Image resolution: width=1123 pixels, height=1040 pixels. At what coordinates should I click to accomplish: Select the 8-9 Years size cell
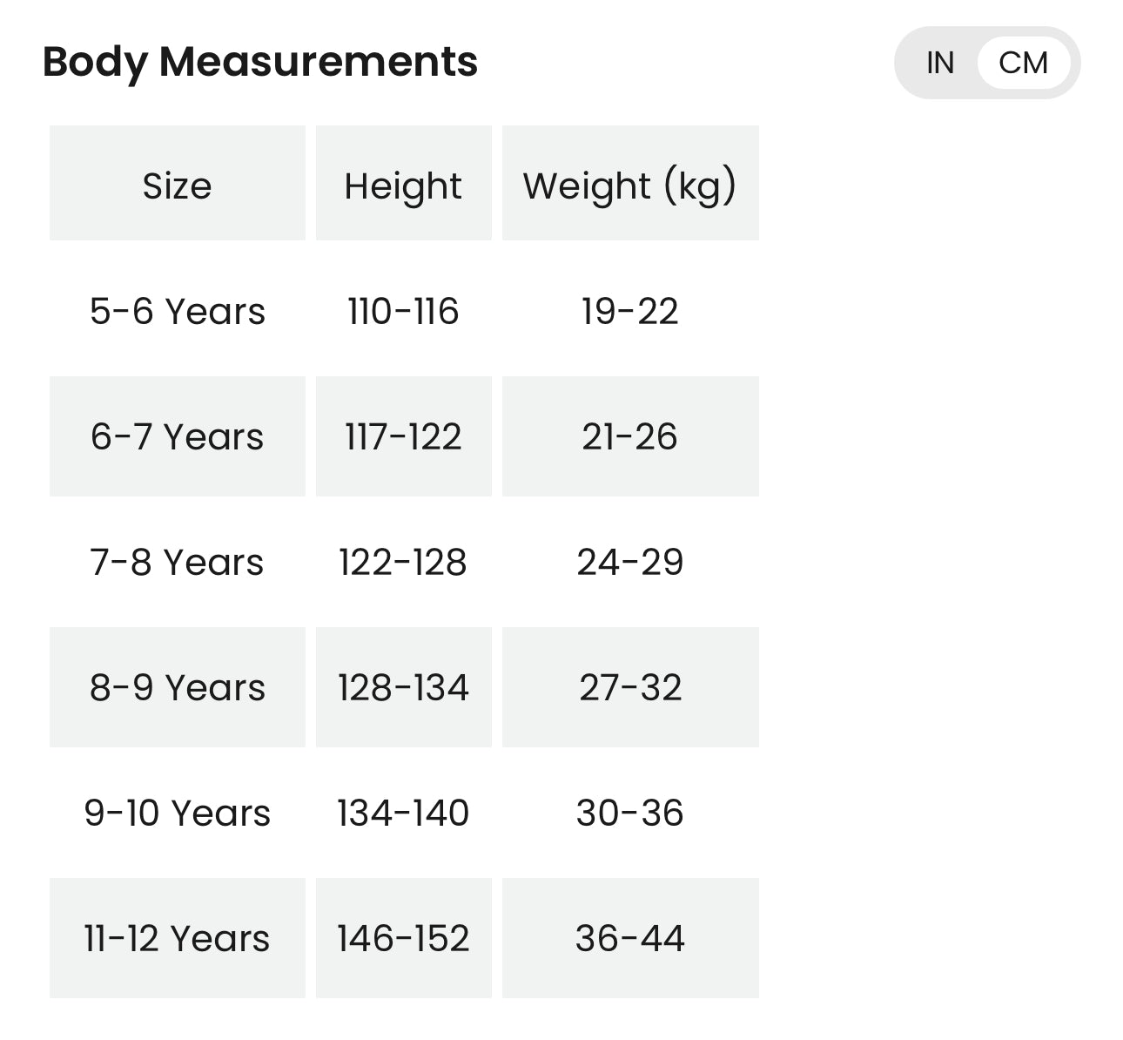click(x=177, y=687)
